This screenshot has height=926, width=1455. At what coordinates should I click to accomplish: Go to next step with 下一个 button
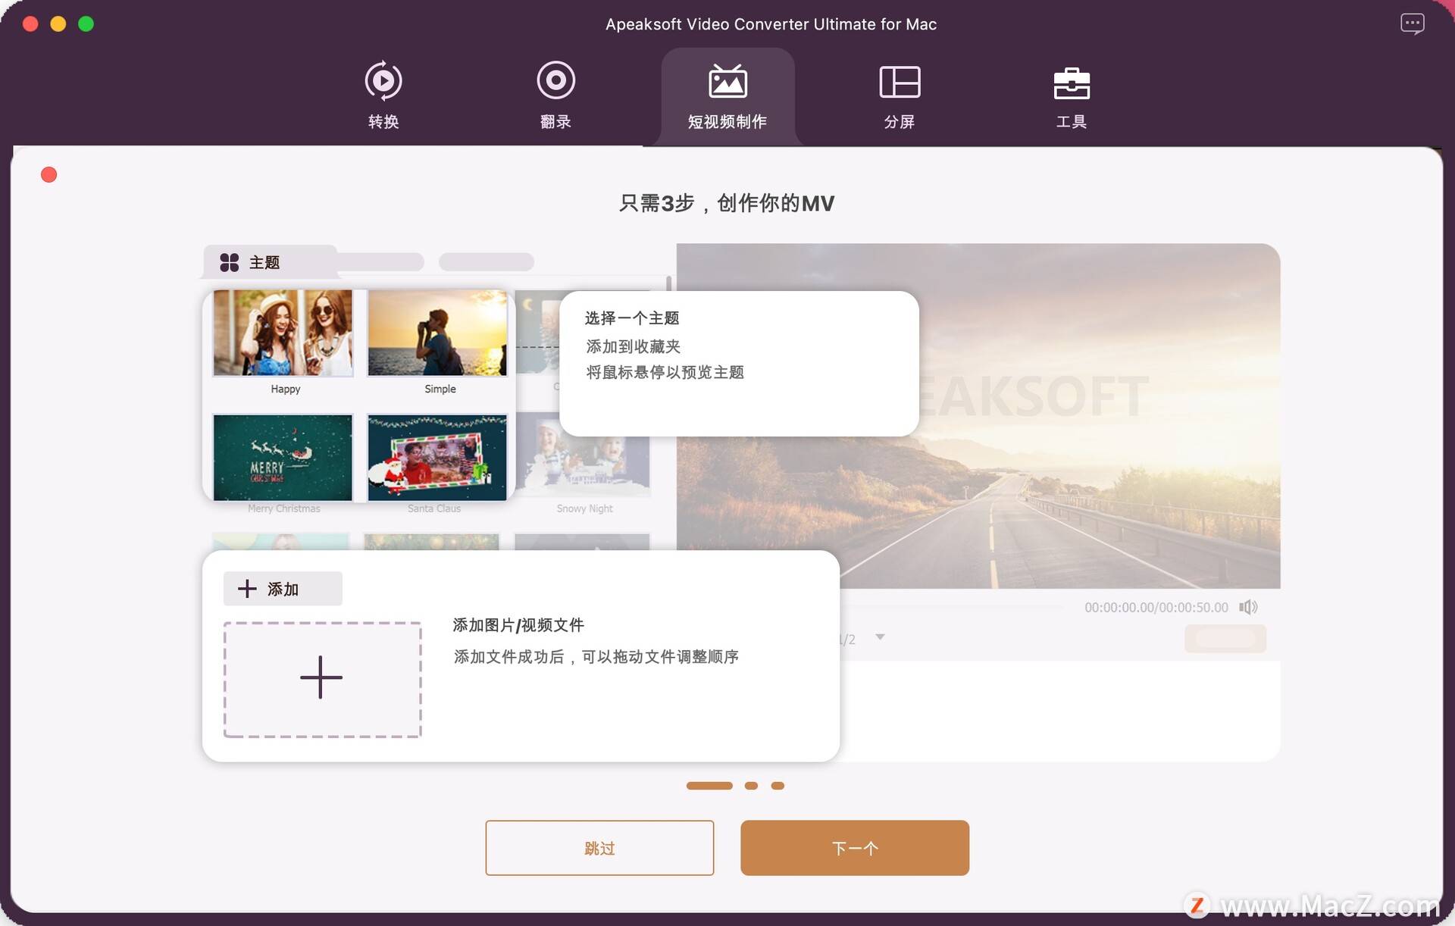[855, 848]
